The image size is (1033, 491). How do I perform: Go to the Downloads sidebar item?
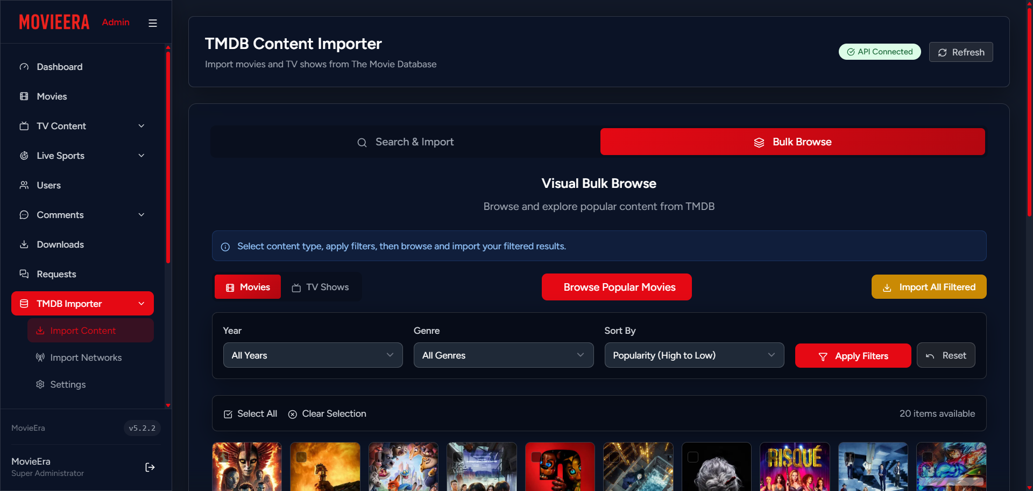click(x=60, y=244)
